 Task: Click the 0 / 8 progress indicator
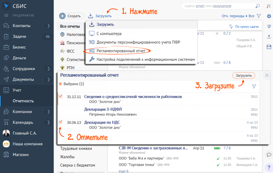pos(227,63)
